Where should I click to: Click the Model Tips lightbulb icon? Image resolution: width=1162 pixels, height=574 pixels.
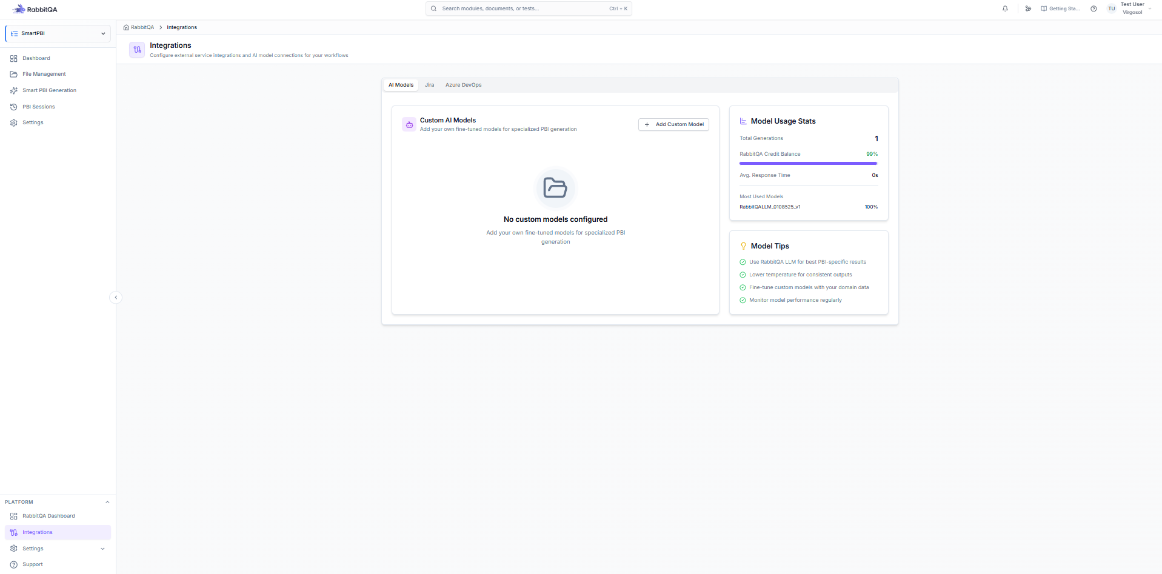click(x=743, y=246)
